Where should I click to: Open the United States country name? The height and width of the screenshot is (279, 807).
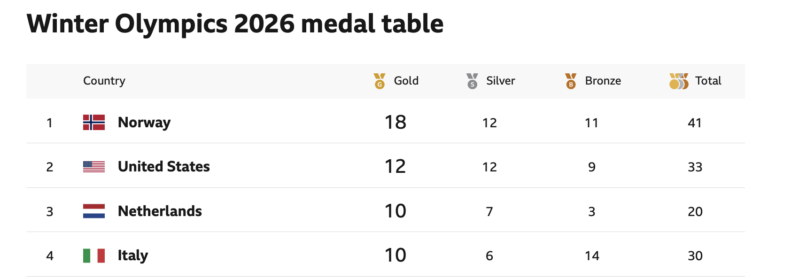point(164,167)
